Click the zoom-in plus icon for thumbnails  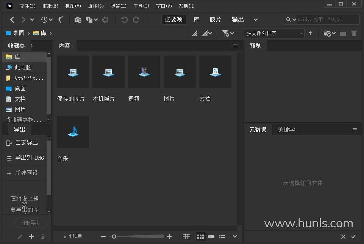click(x=169, y=236)
